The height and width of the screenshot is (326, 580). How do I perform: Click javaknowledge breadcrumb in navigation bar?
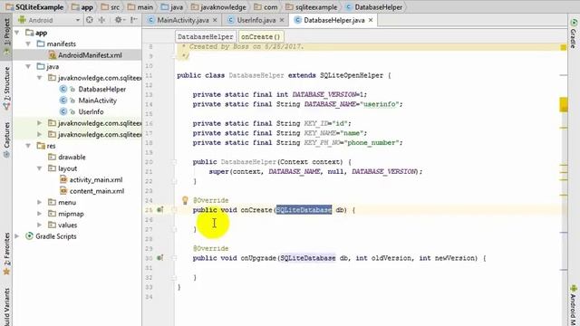[219, 7]
